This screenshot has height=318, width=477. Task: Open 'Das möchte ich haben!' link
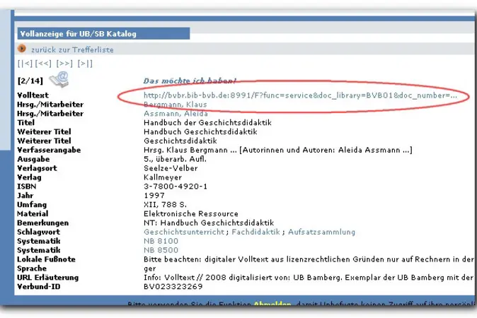(x=190, y=81)
